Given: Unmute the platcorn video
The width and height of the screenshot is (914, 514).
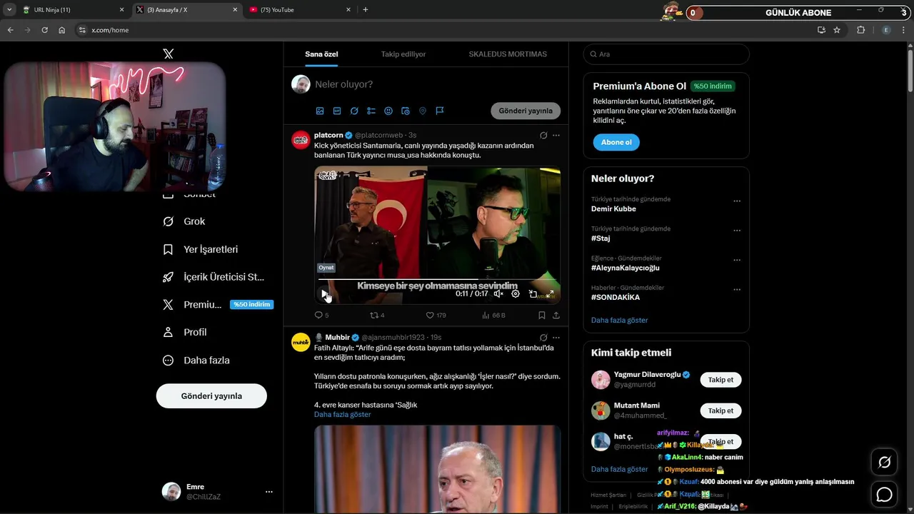Looking at the screenshot, I should 498,293.
